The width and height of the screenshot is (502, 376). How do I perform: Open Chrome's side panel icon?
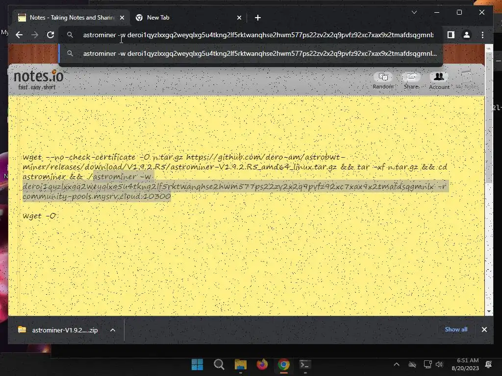coord(451,35)
